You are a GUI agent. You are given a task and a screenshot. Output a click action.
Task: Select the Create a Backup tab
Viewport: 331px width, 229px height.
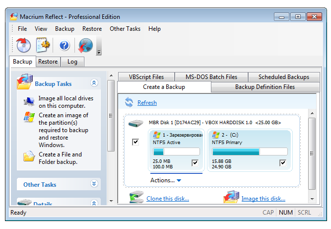point(164,87)
